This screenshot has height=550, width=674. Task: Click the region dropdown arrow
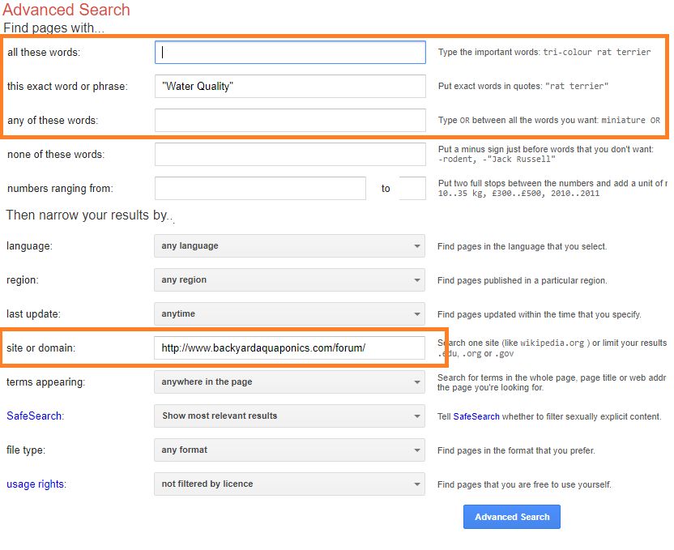(x=418, y=279)
